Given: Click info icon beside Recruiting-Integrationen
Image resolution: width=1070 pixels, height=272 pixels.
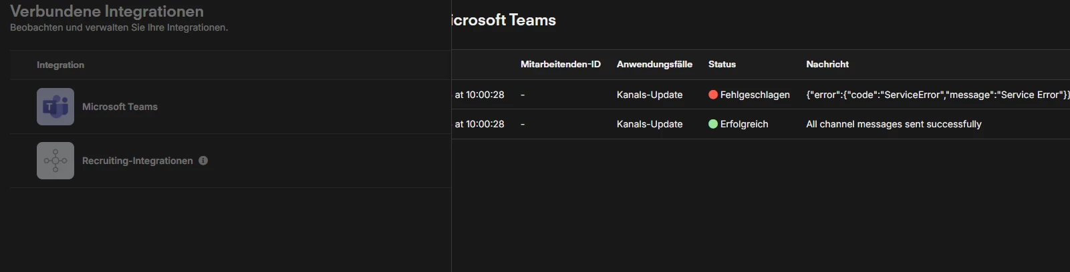Looking at the screenshot, I should (203, 161).
